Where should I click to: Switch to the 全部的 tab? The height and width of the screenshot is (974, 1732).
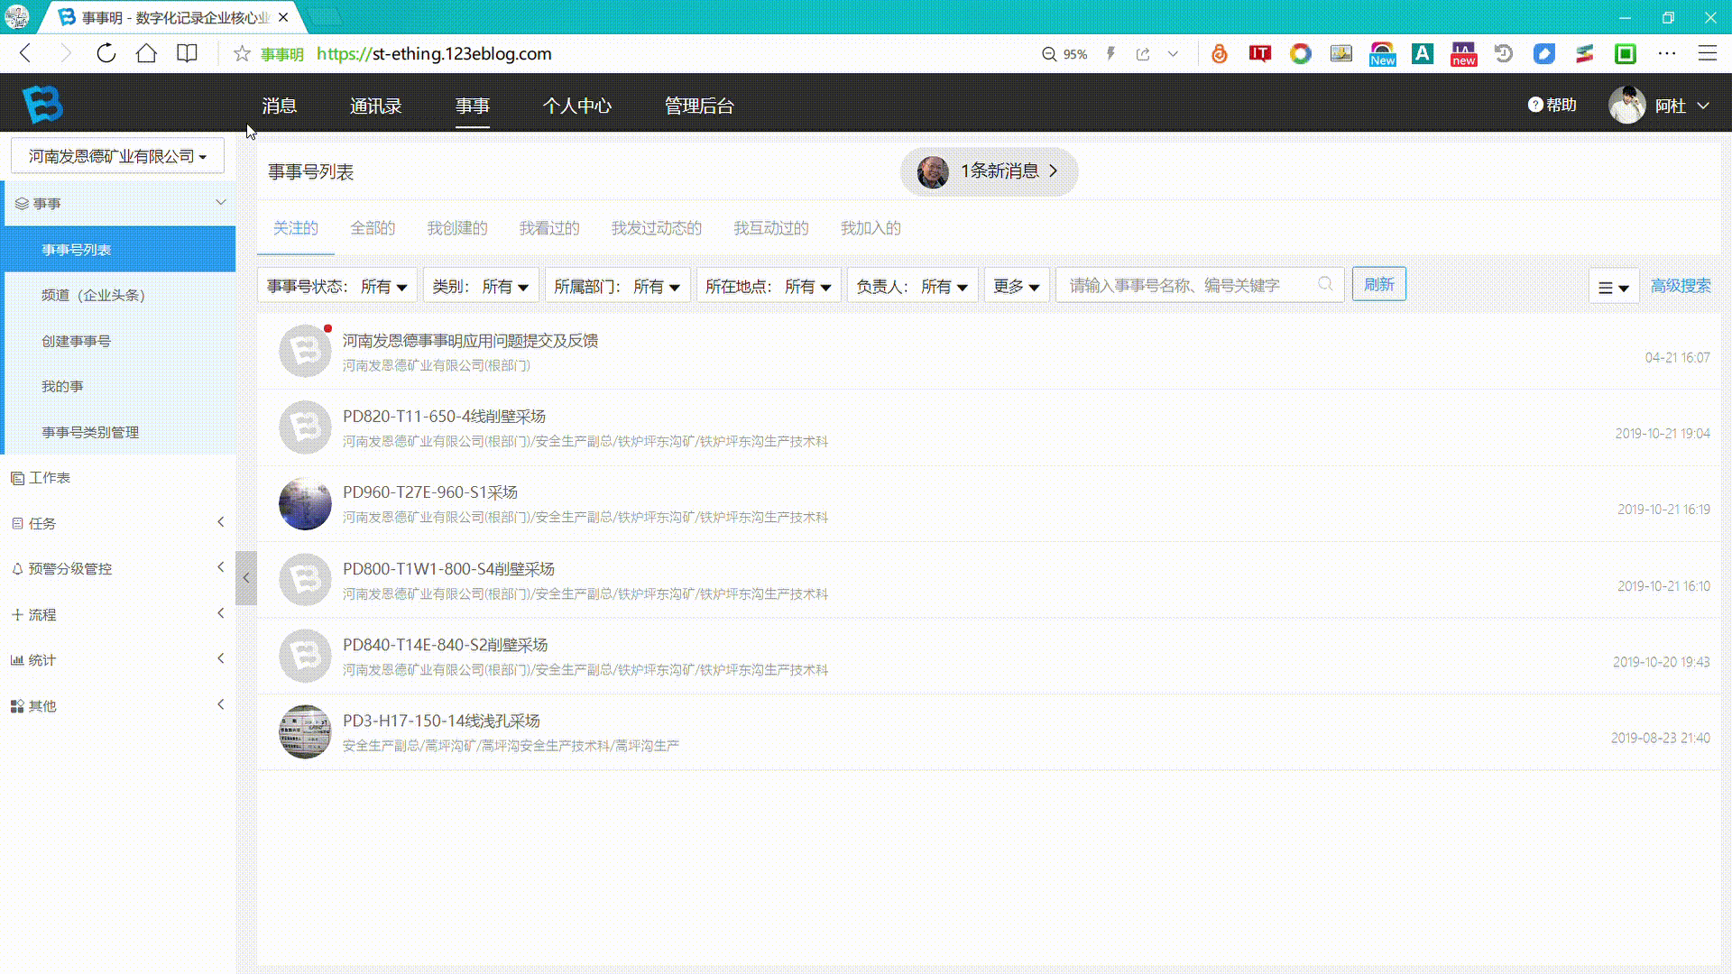373,228
